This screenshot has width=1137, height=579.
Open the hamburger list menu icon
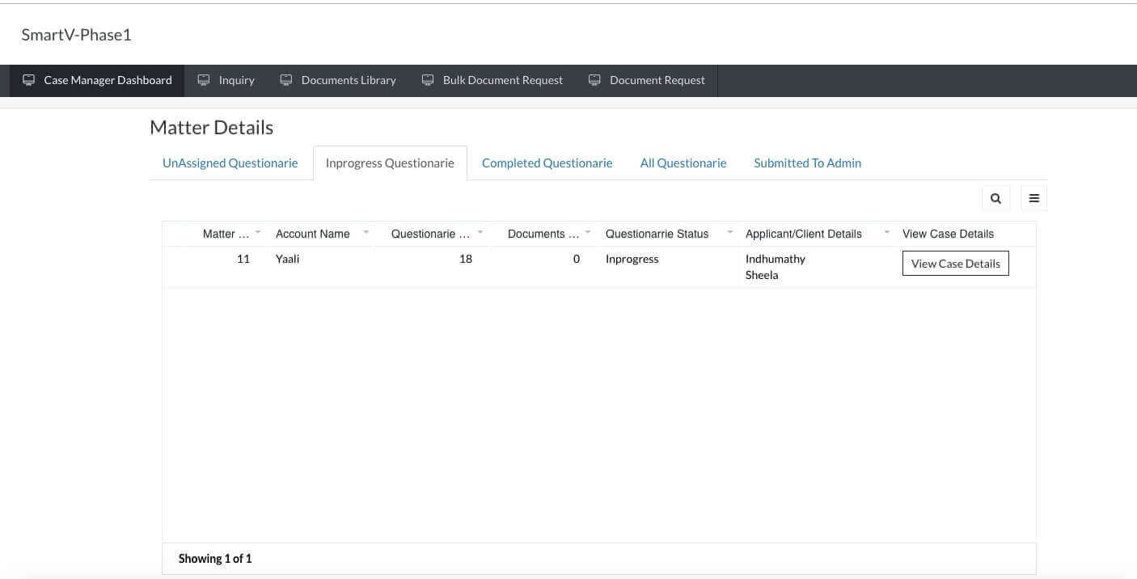coord(1033,198)
